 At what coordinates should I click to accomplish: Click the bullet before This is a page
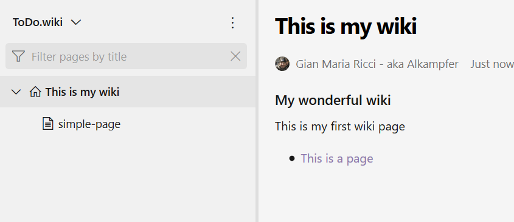pyautogui.click(x=292, y=158)
